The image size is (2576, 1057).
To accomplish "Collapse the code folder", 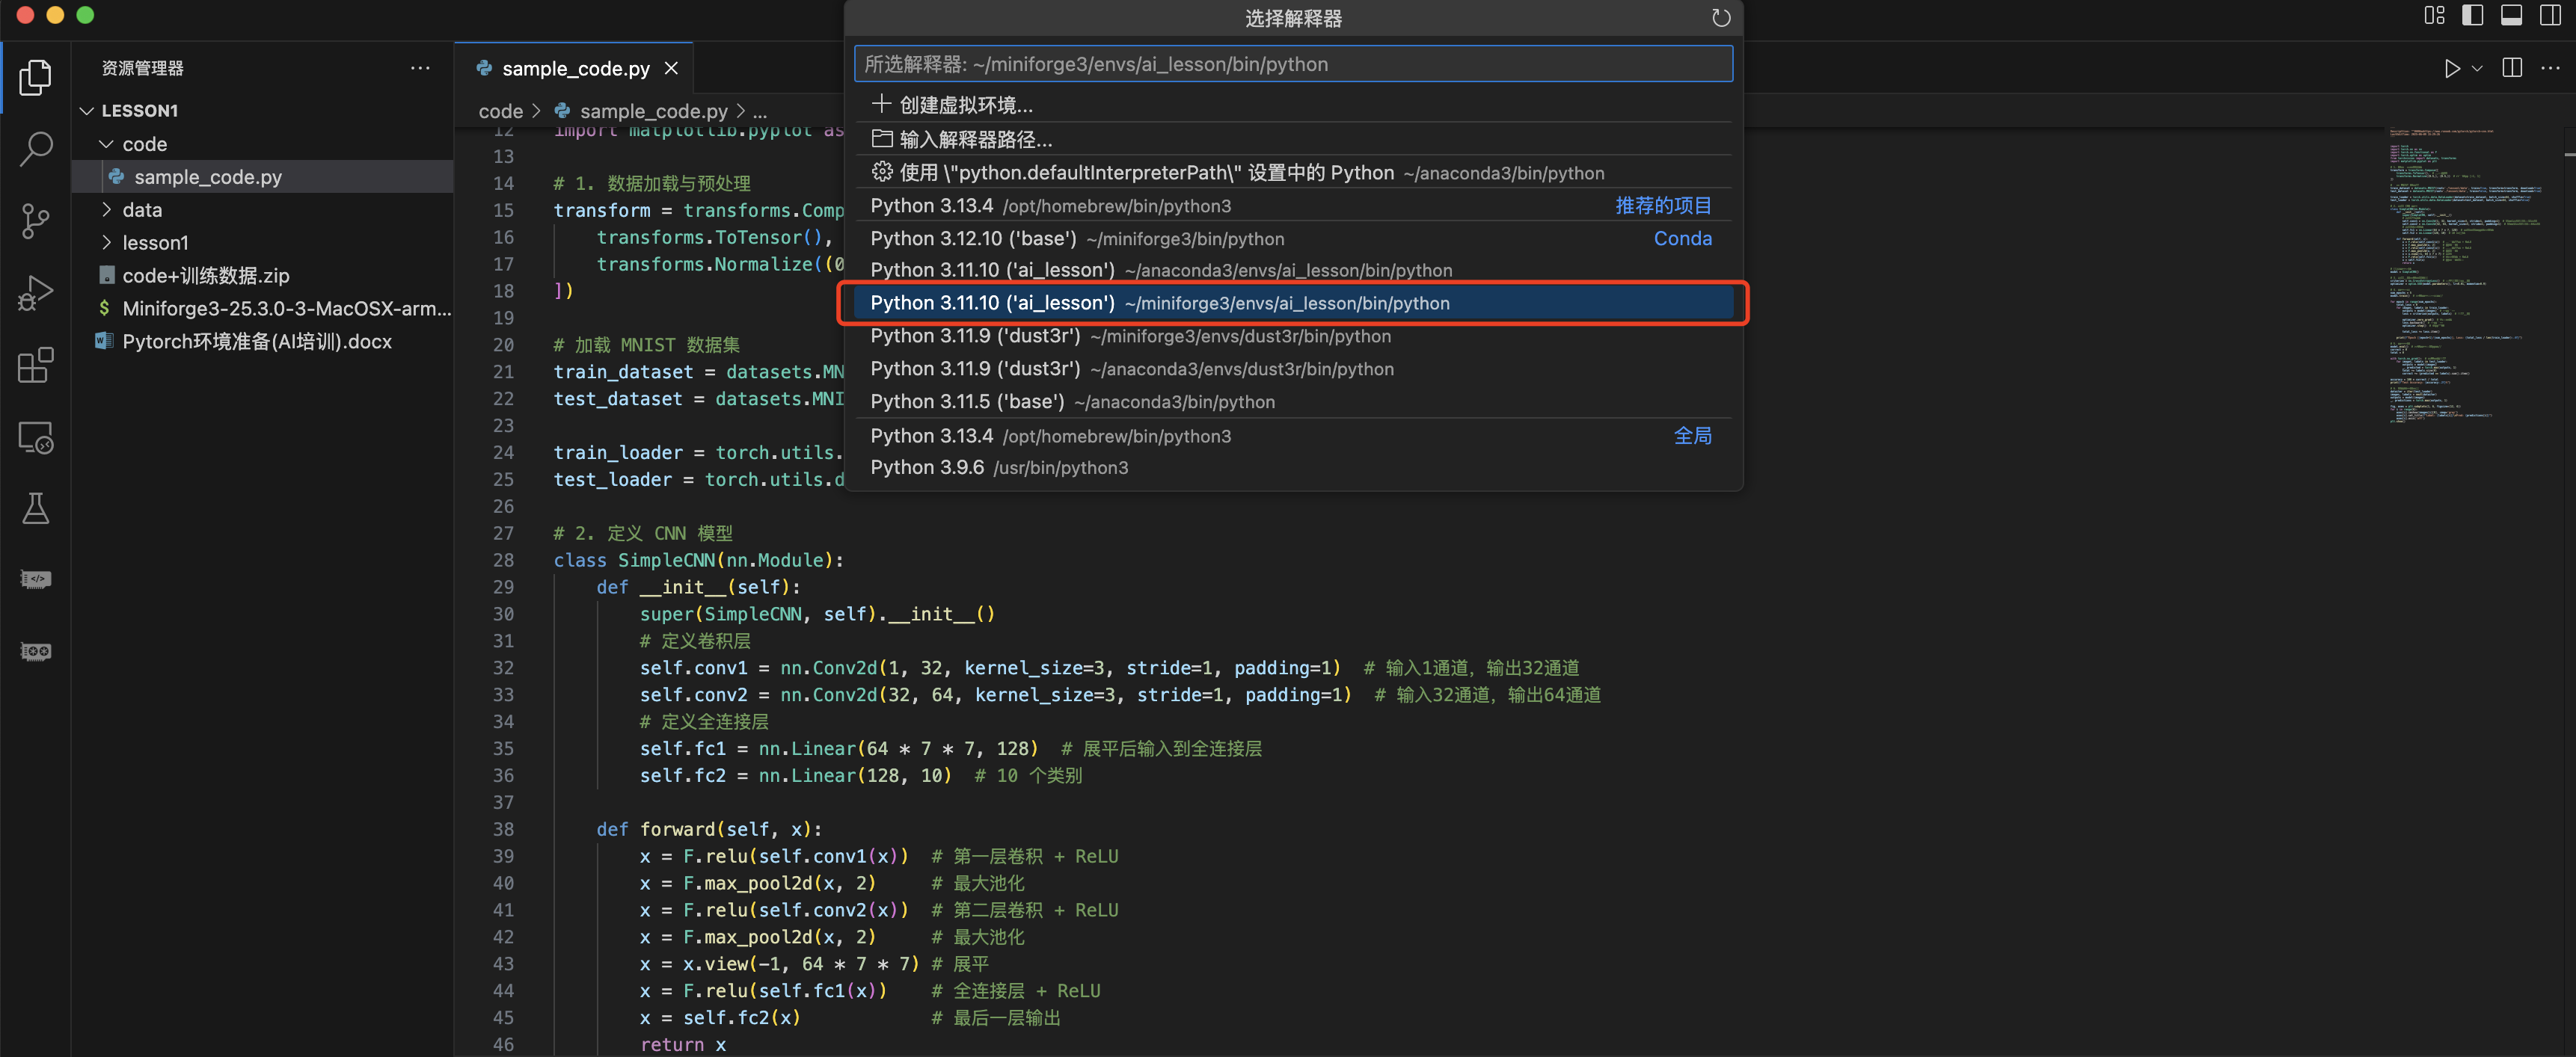I will tap(144, 144).
